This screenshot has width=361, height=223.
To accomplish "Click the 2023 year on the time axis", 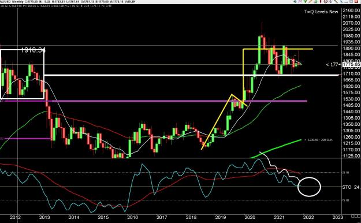I will pos(337,217).
